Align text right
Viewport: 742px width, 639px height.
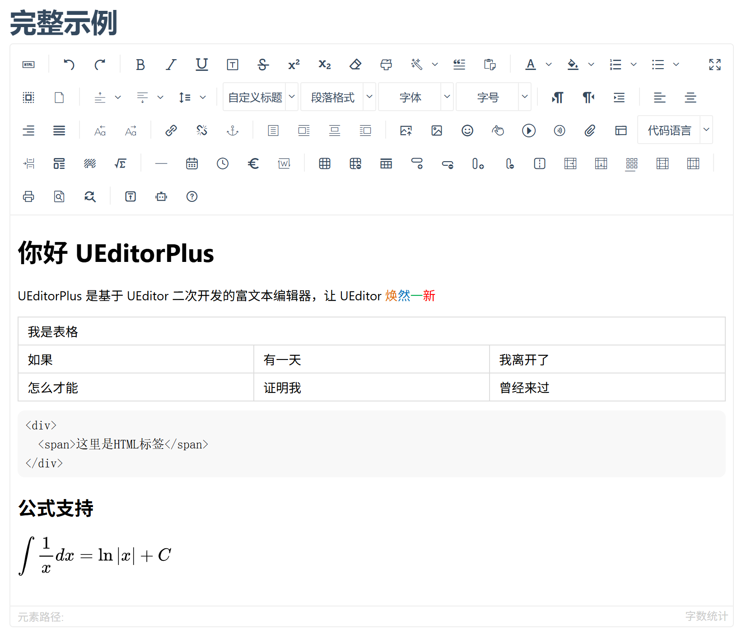pyautogui.click(x=28, y=131)
